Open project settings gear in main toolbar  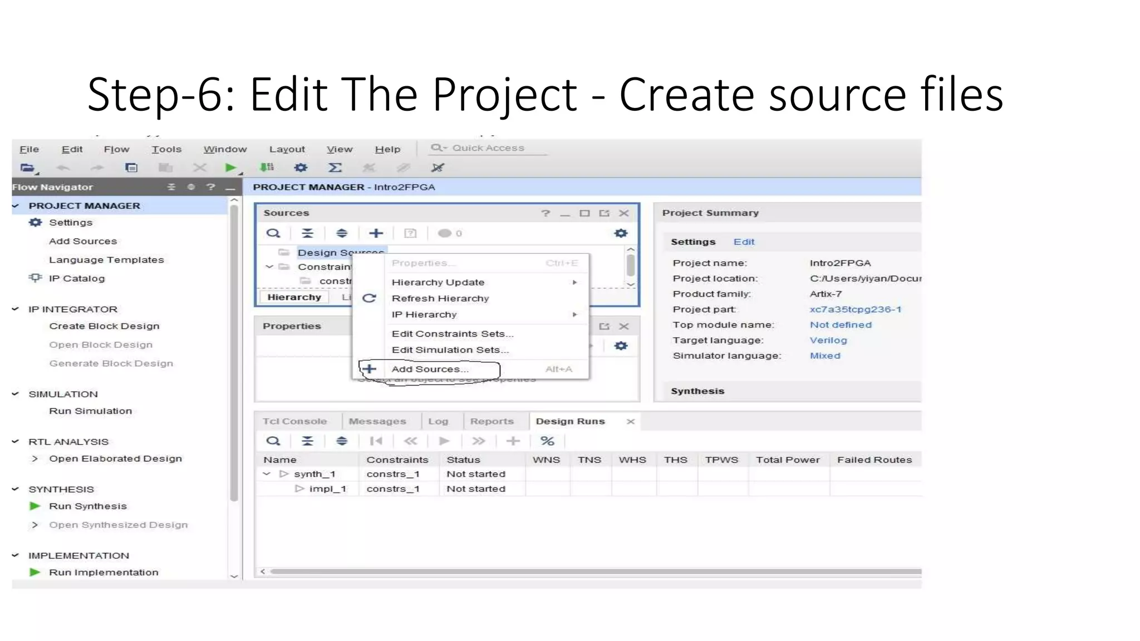[301, 167]
